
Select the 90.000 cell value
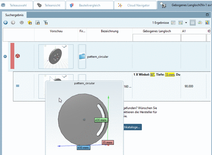pos(189,86)
